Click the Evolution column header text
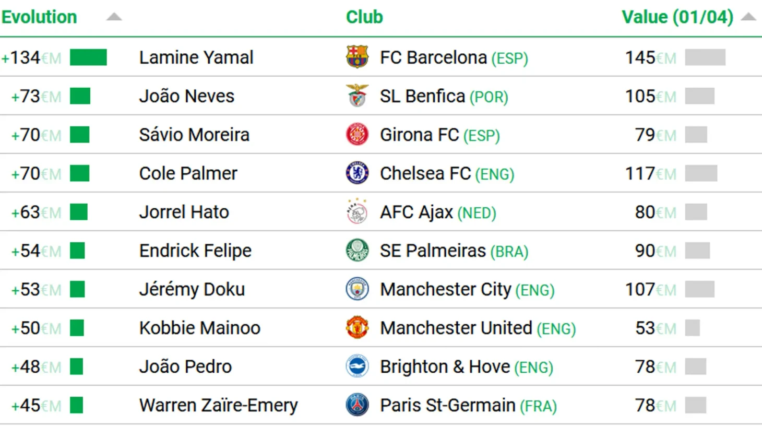 coord(39,17)
